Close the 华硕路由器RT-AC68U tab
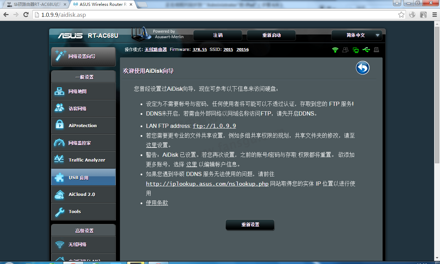Screen dimensions: 440x264 point(65,4)
